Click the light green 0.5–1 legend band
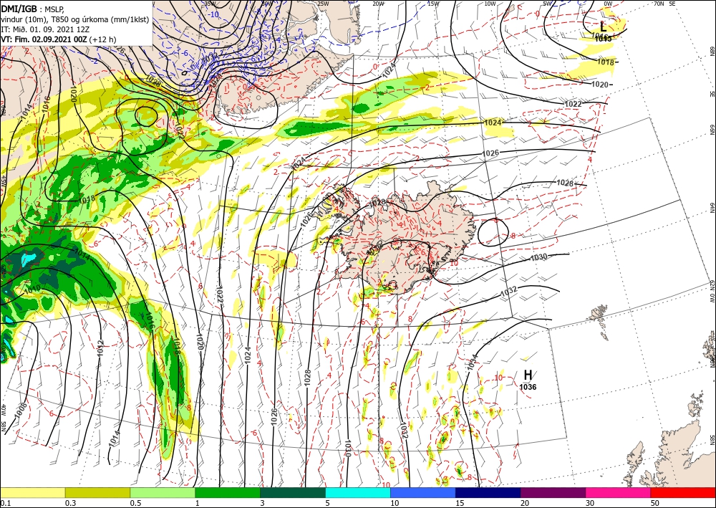The width and height of the screenshot is (716, 508). coord(163,492)
